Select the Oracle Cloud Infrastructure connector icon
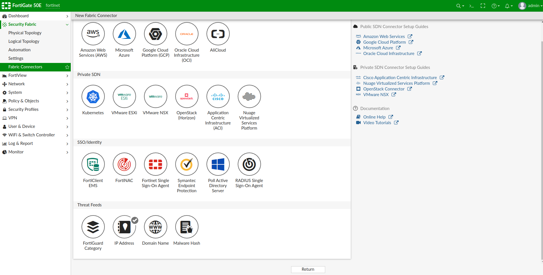 coord(187,34)
